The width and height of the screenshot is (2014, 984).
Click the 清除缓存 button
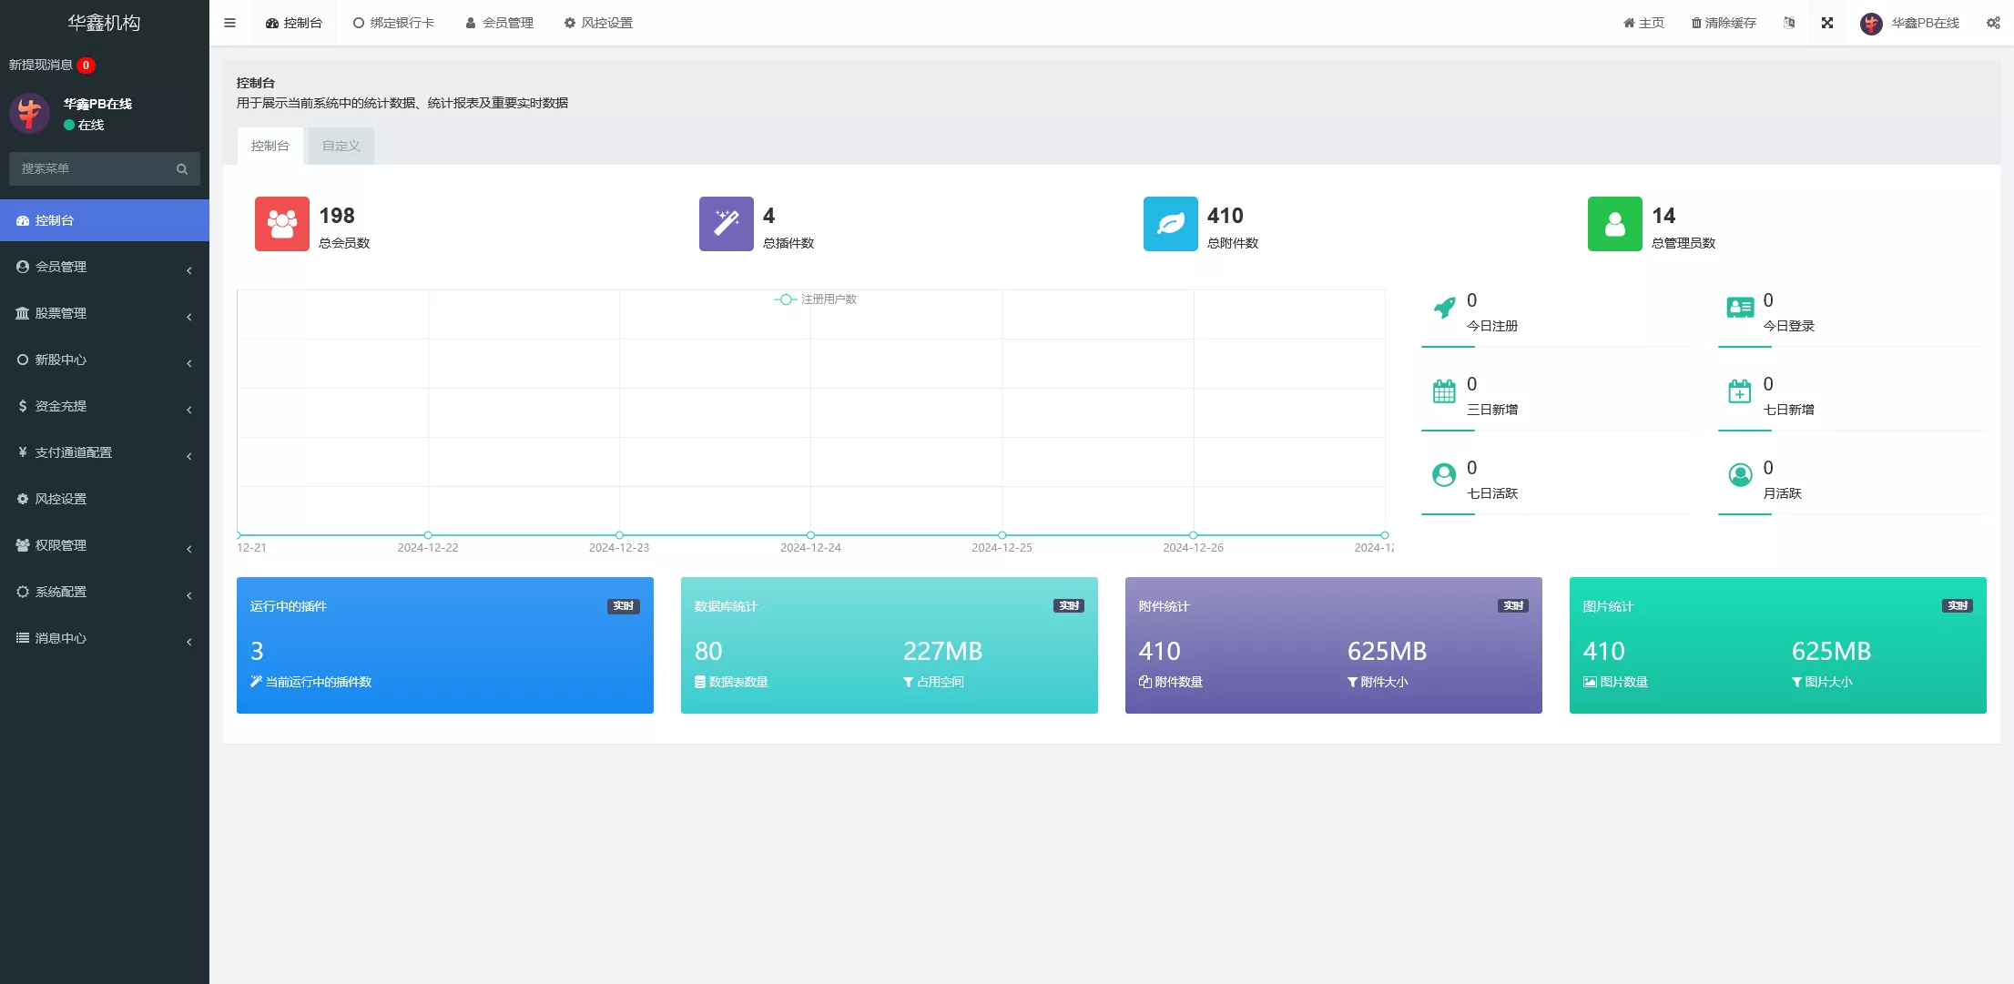[1723, 23]
